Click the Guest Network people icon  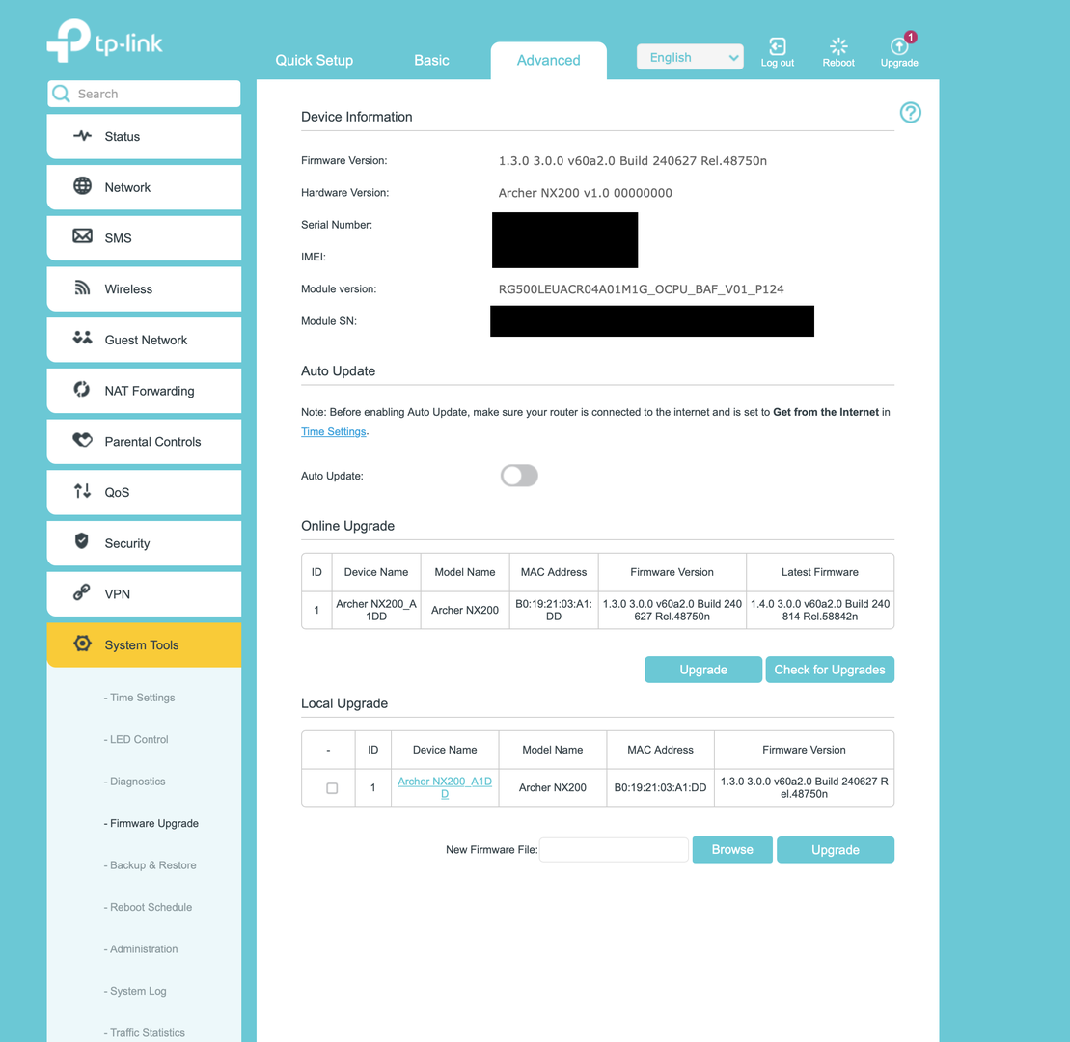pos(83,339)
